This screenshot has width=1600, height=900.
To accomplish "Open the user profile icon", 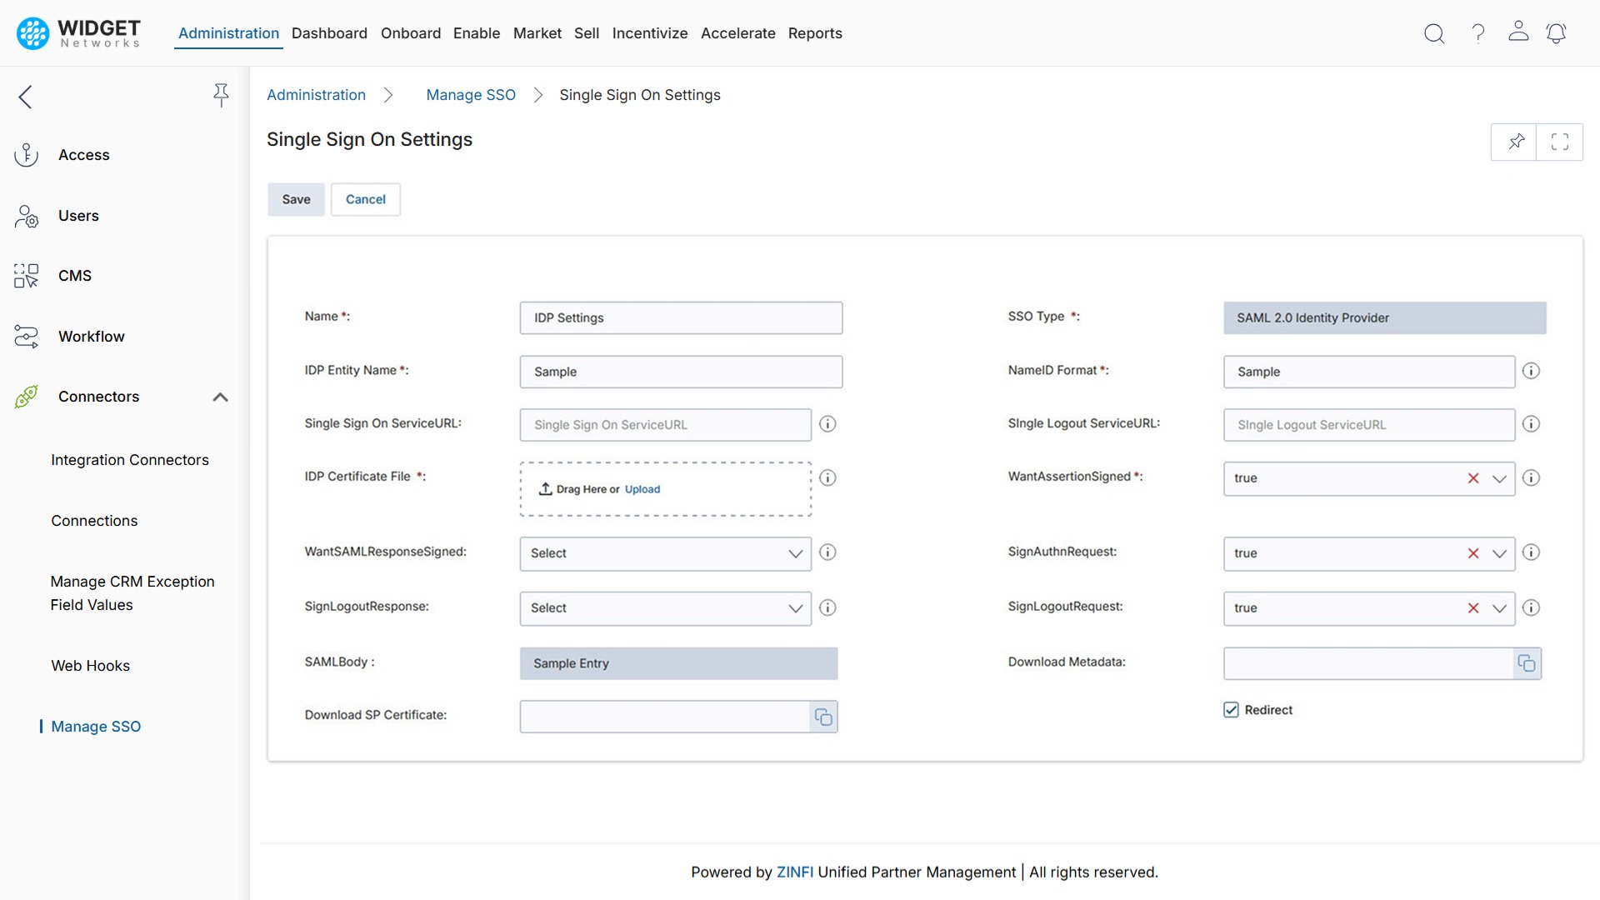I will [x=1518, y=32].
